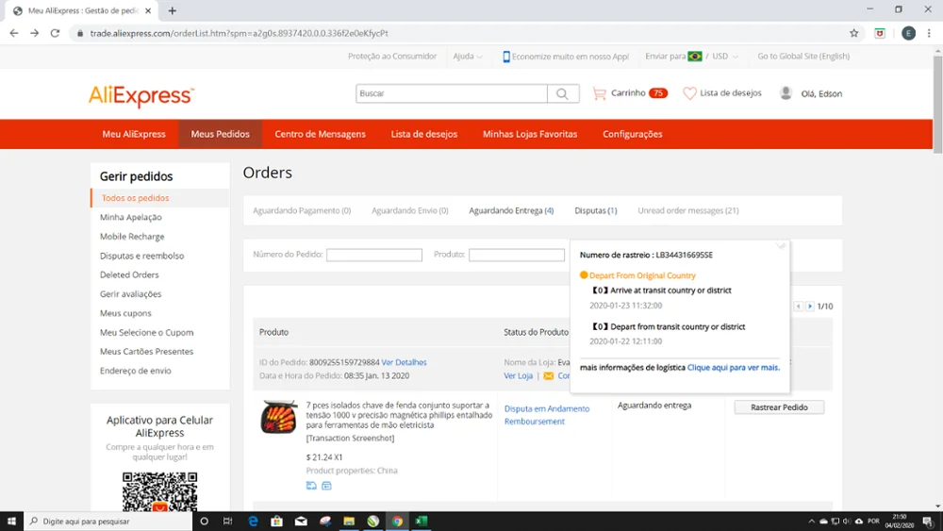Viewport: 943px width, 531px height.
Task: Open the Ver Detalhes link
Action: [x=404, y=362]
